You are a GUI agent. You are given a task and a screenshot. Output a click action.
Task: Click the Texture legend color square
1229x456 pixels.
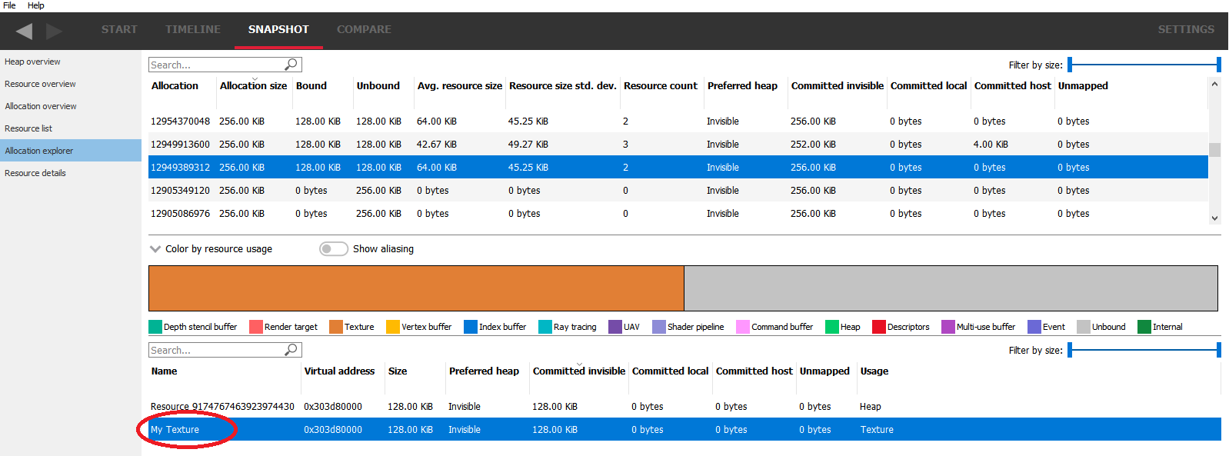(335, 327)
